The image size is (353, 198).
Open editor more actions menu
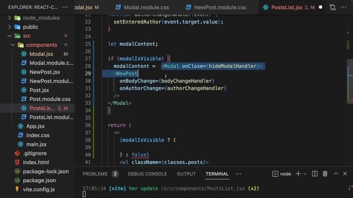point(343,7)
